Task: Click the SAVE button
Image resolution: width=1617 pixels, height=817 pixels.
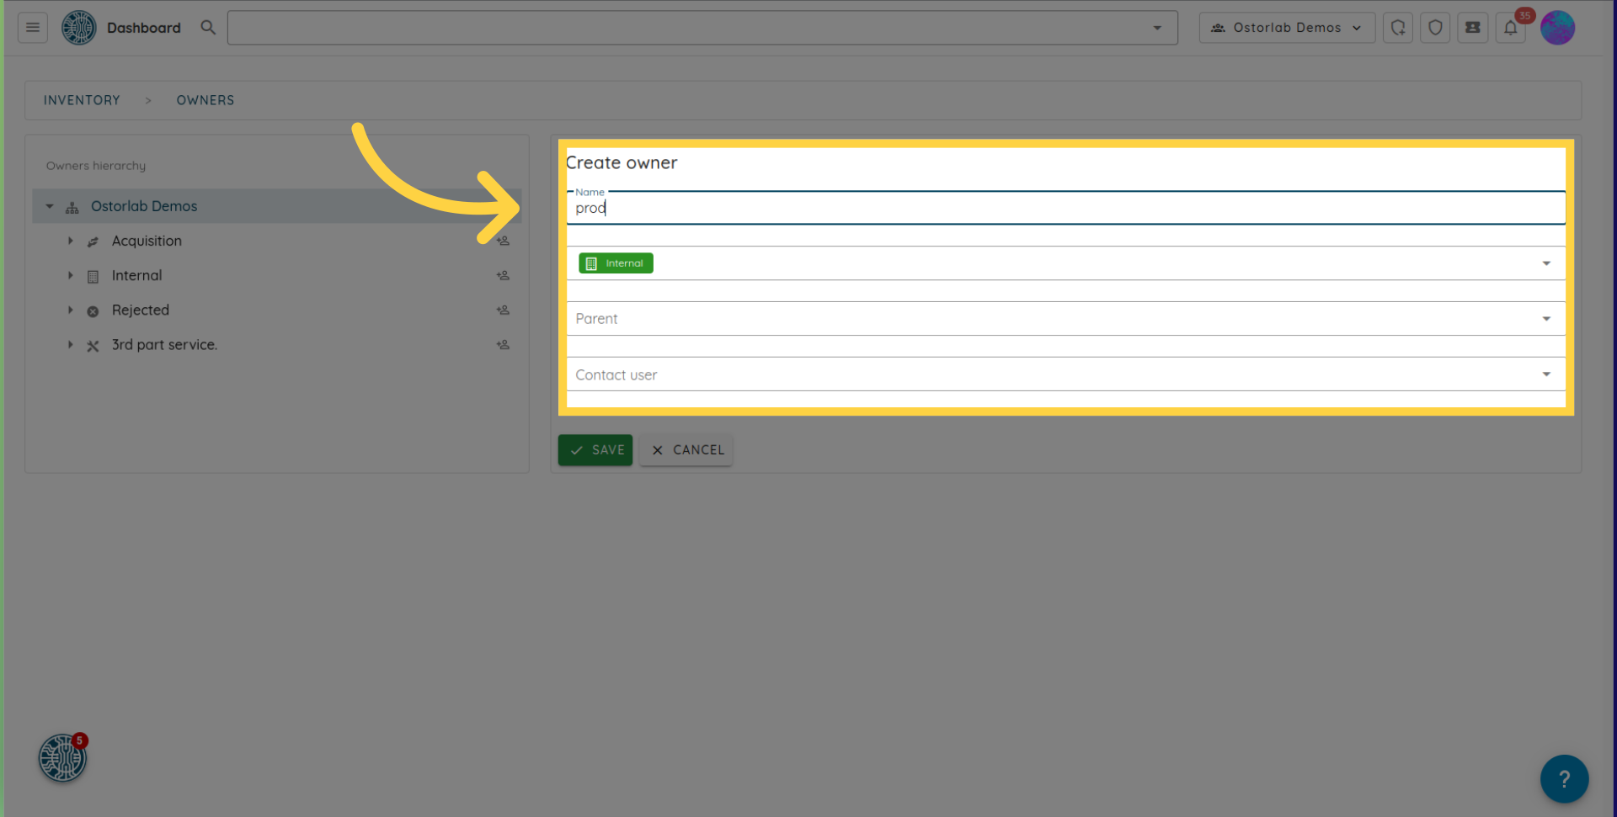Action: point(595,450)
